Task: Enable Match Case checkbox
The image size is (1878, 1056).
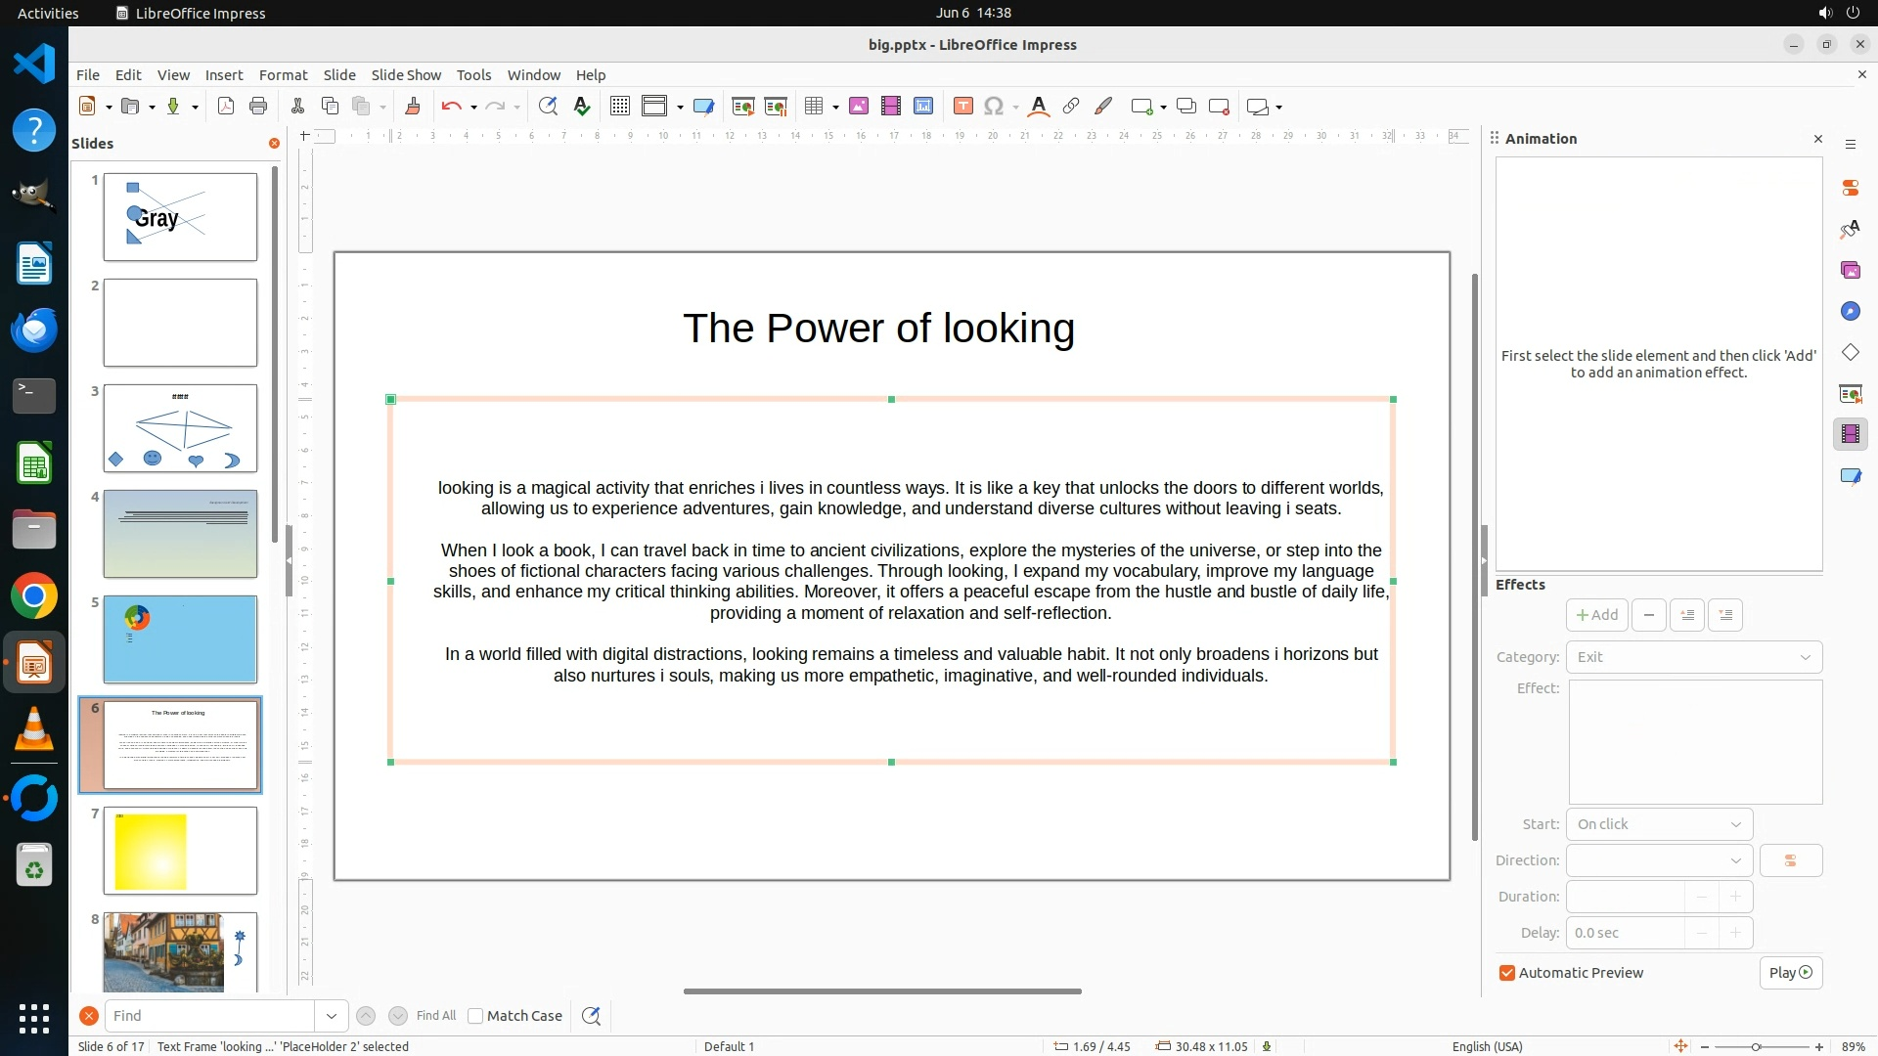Action: pos(475,1016)
